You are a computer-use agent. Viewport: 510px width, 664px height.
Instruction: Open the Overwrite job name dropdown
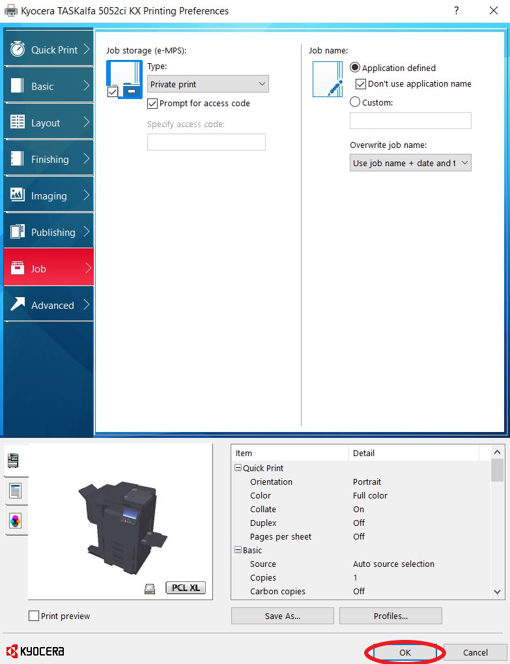[410, 163]
